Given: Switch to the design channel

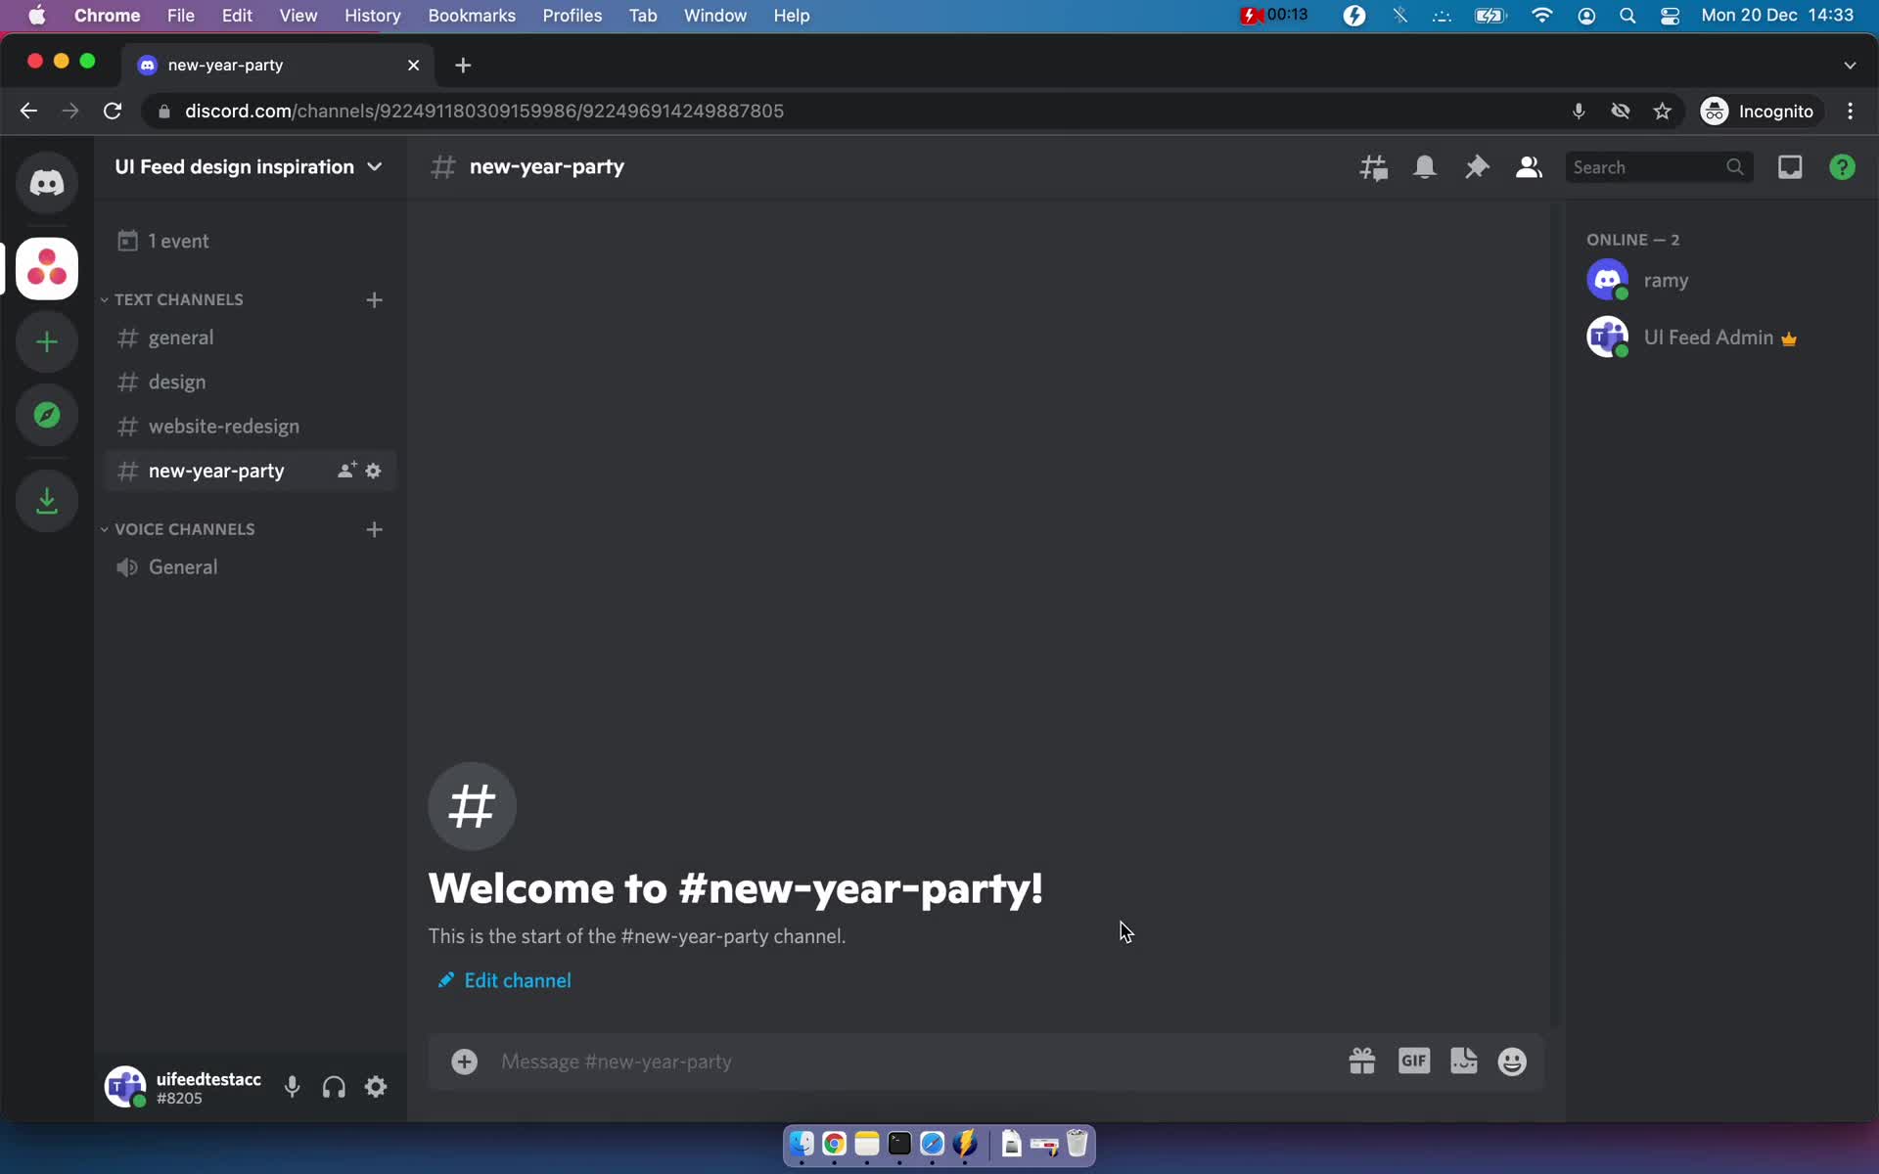Looking at the screenshot, I should click(250, 382).
